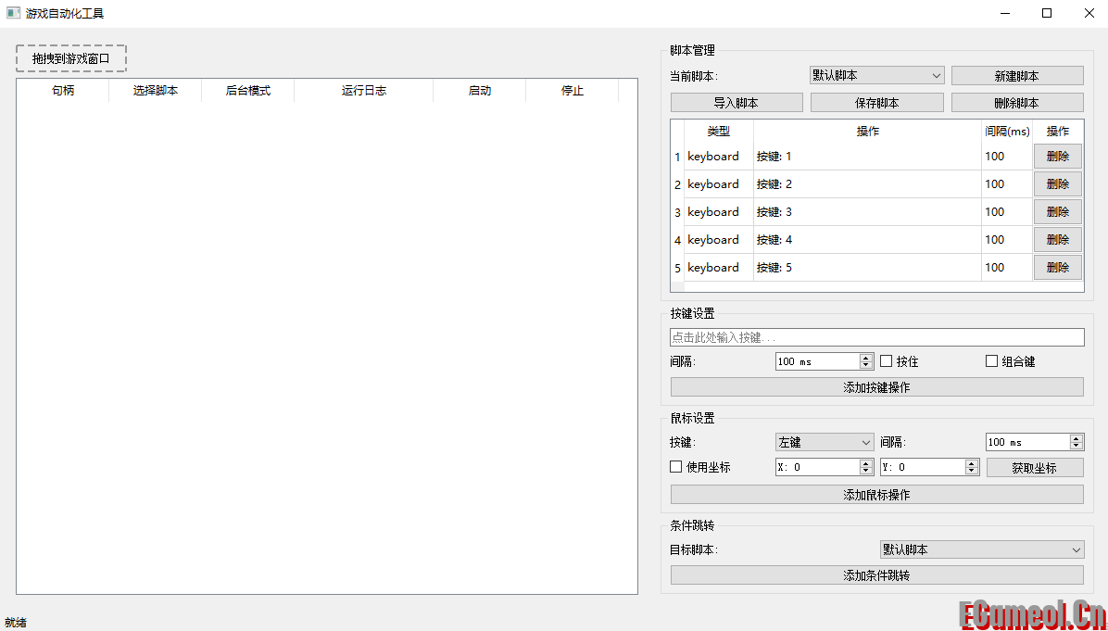Screen dimensions: 1108x631
Task: Open the 目标脚本 dropdown
Action: (981, 549)
